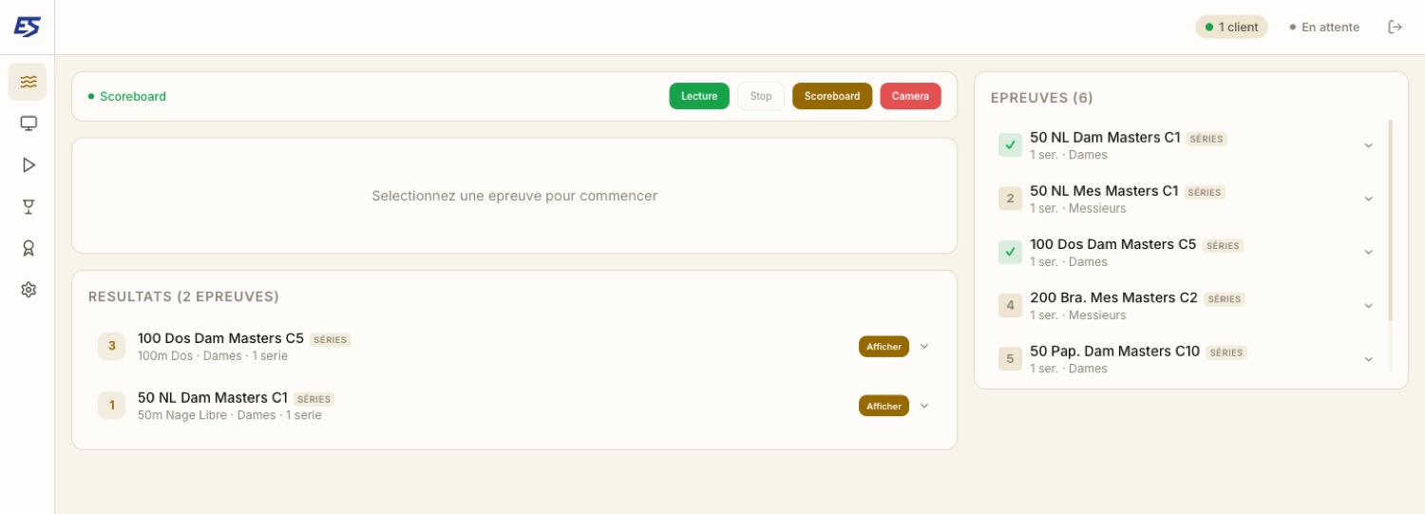Click '1 ser. · Messieurs' under 50 NL Mes Masters
This screenshot has height=514, width=1425.
coord(1078,208)
